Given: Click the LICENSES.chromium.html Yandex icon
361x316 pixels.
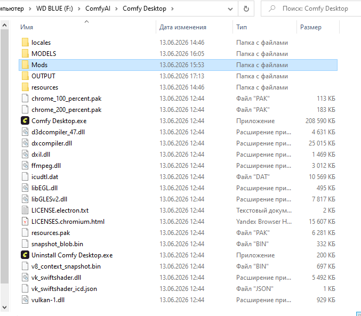Looking at the screenshot, I should (x=25, y=221).
